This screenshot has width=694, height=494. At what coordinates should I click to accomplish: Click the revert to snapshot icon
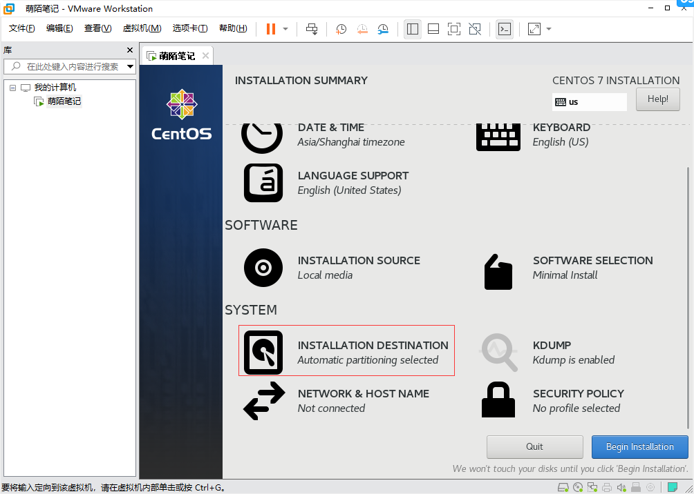click(x=362, y=29)
